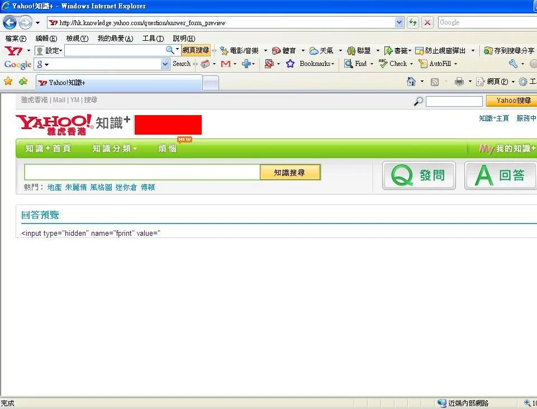Click the Yahoo toolbar search text field
Image resolution: width=537 pixels, height=409 pixels.
pyautogui.click(x=115, y=51)
